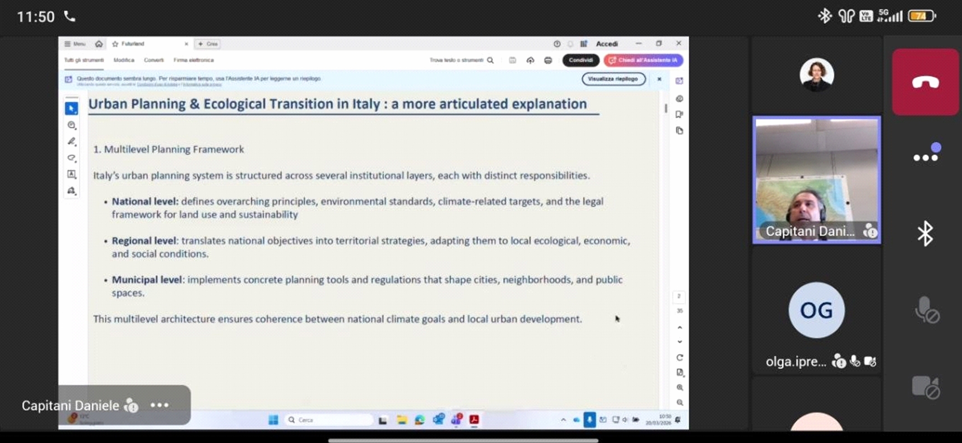
Task: Select Capitani Daniele's video thumbnail
Action: click(816, 180)
